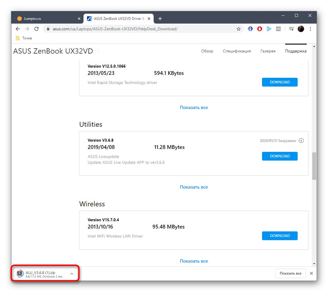
Task: Click the padlock icon in the address bar
Action: coord(48,29)
